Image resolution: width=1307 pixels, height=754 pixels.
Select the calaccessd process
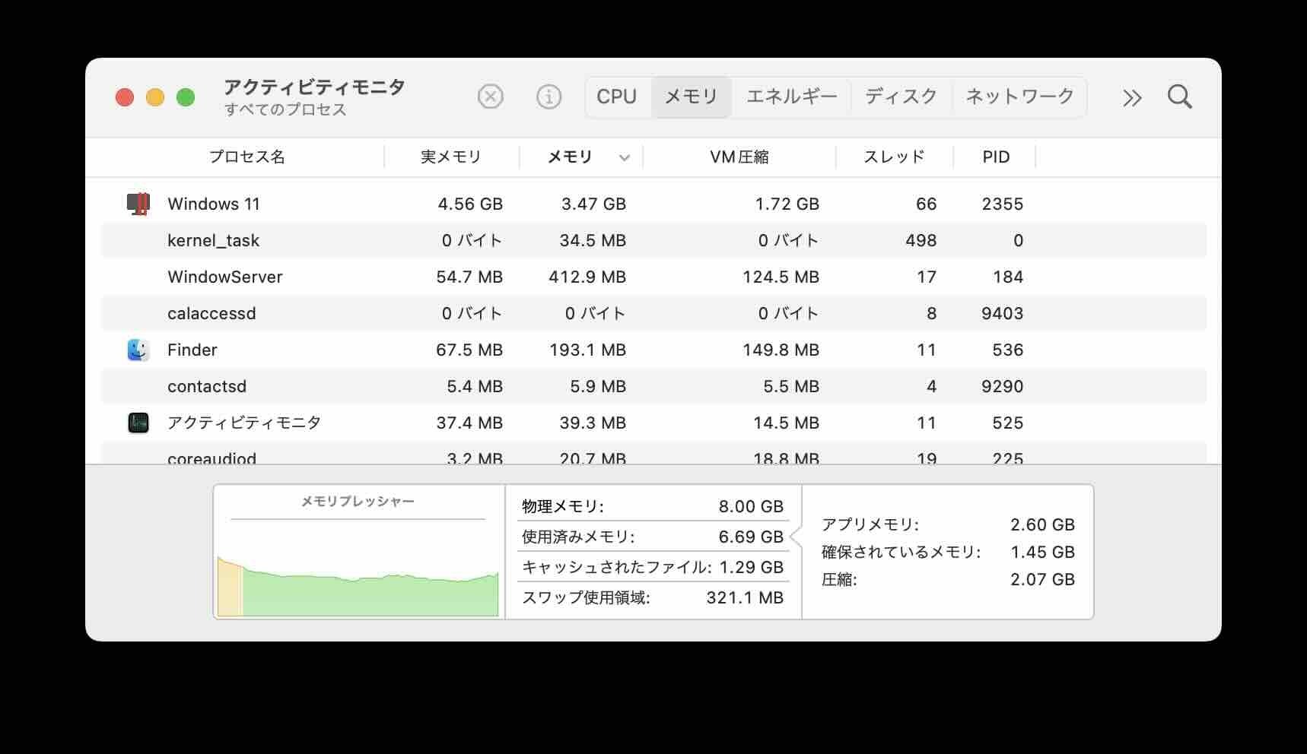pyautogui.click(x=211, y=313)
